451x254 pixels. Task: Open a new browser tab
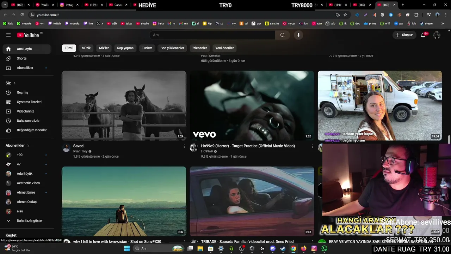point(403,5)
